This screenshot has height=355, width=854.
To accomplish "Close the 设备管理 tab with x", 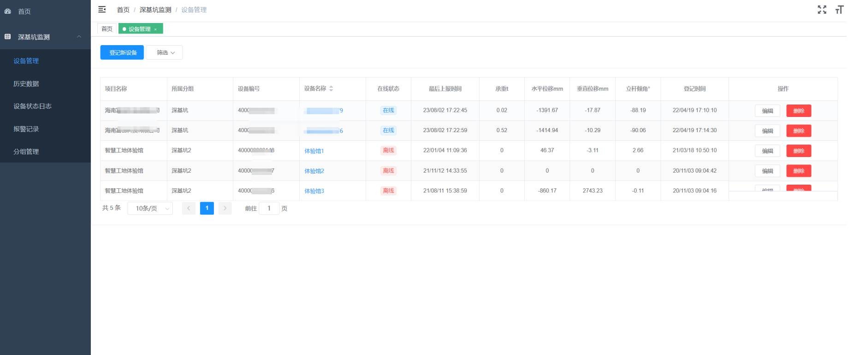I will pos(155,29).
